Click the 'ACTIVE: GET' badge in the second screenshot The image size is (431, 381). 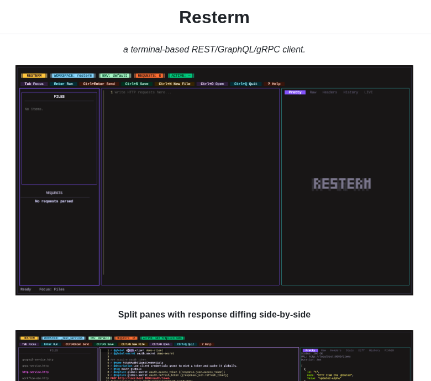tap(162, 338)
